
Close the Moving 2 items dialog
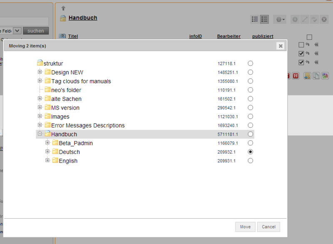280,46
